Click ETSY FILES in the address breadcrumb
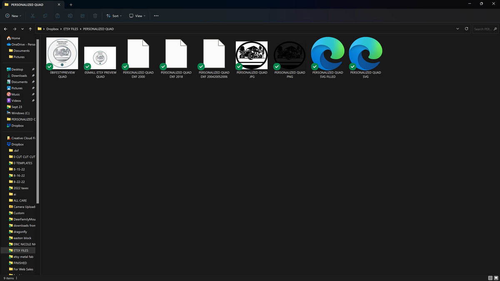 pos(71,29)
